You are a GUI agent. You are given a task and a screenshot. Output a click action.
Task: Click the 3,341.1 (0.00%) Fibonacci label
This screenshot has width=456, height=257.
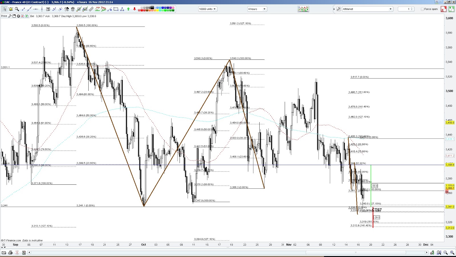[x=85, y=205]
